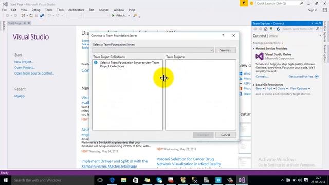
Task: Open the Add repository dropdown
Action: (271, 89)
